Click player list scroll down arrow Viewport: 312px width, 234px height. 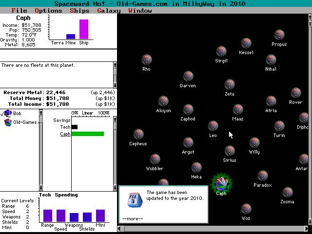tap(41, 188)
